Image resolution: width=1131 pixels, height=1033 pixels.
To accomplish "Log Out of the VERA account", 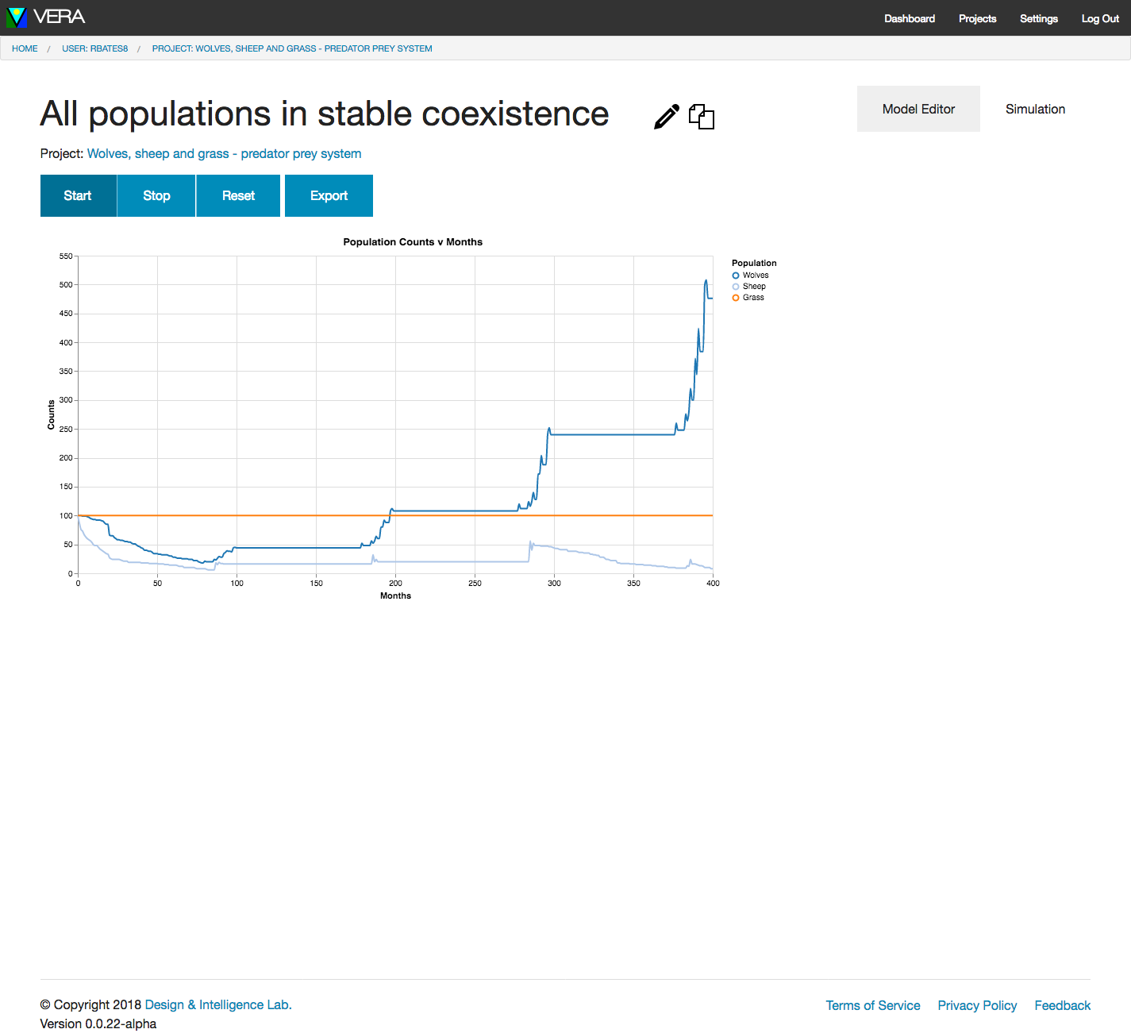I will (x=1100, y=18).
